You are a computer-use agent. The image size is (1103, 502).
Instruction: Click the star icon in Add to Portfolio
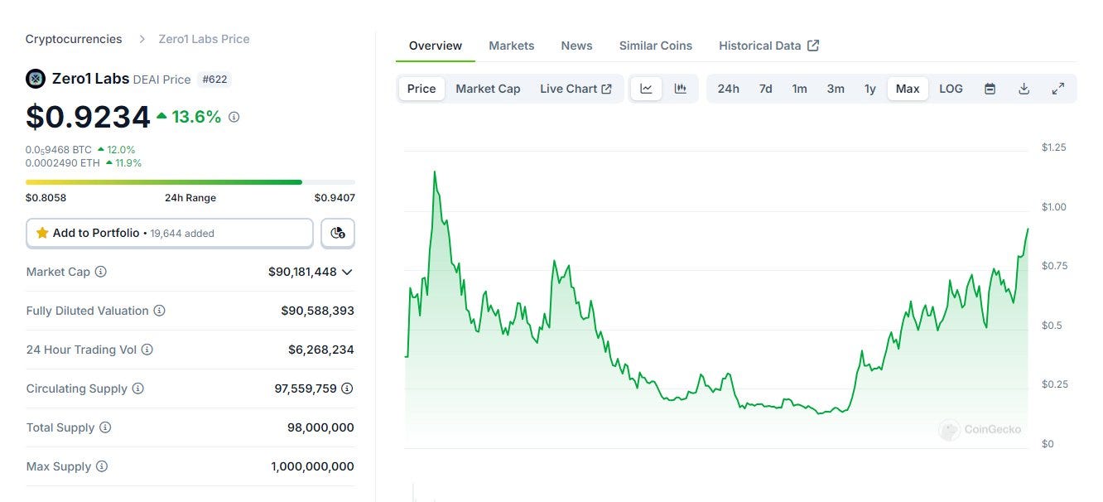pyautogui.click(x=42, y=233)
